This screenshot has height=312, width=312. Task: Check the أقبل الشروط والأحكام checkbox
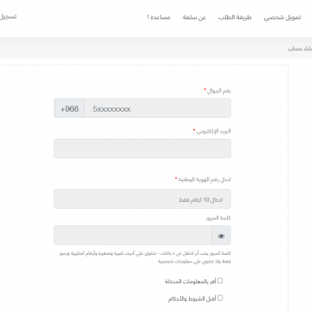(x=220, y=298)
